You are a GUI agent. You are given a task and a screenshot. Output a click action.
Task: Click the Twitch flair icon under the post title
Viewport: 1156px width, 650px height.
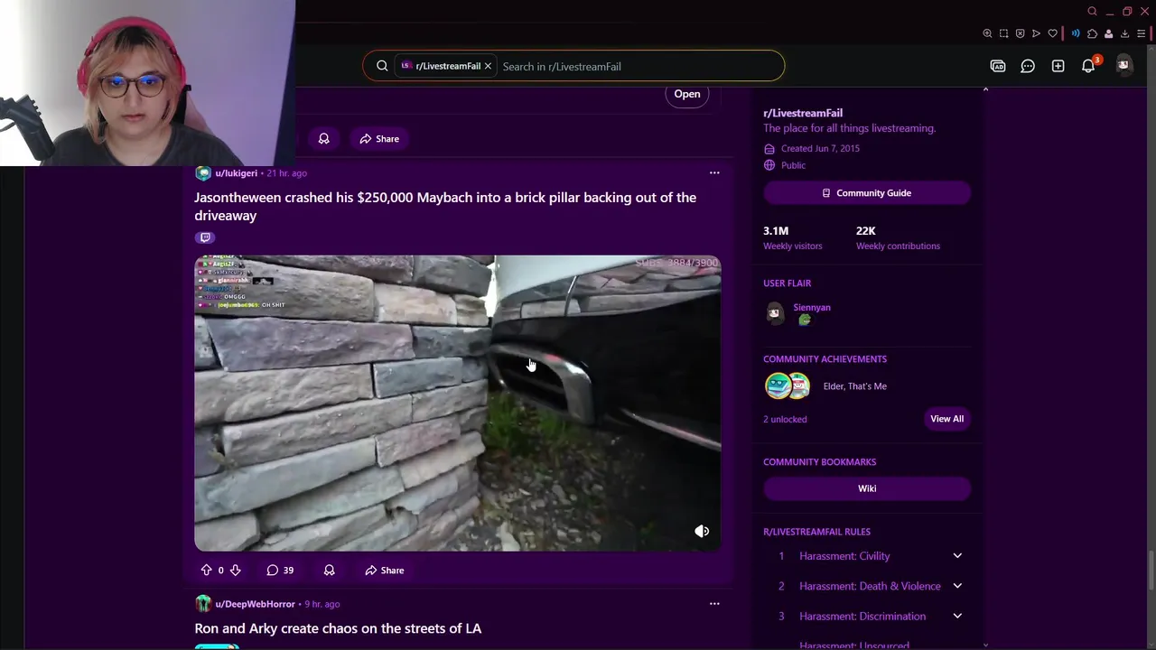coord(205,237)
